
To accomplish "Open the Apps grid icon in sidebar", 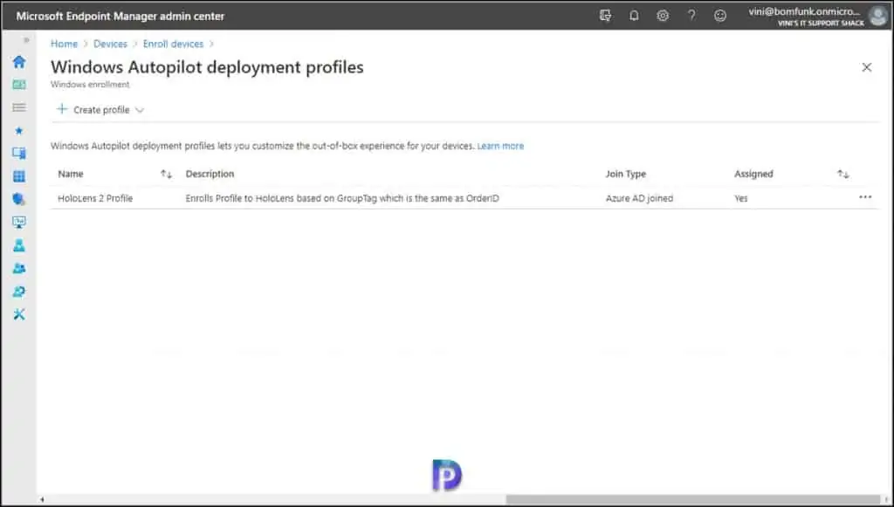I will tap(19, 176).
